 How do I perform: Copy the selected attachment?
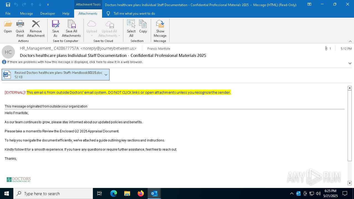143,27
